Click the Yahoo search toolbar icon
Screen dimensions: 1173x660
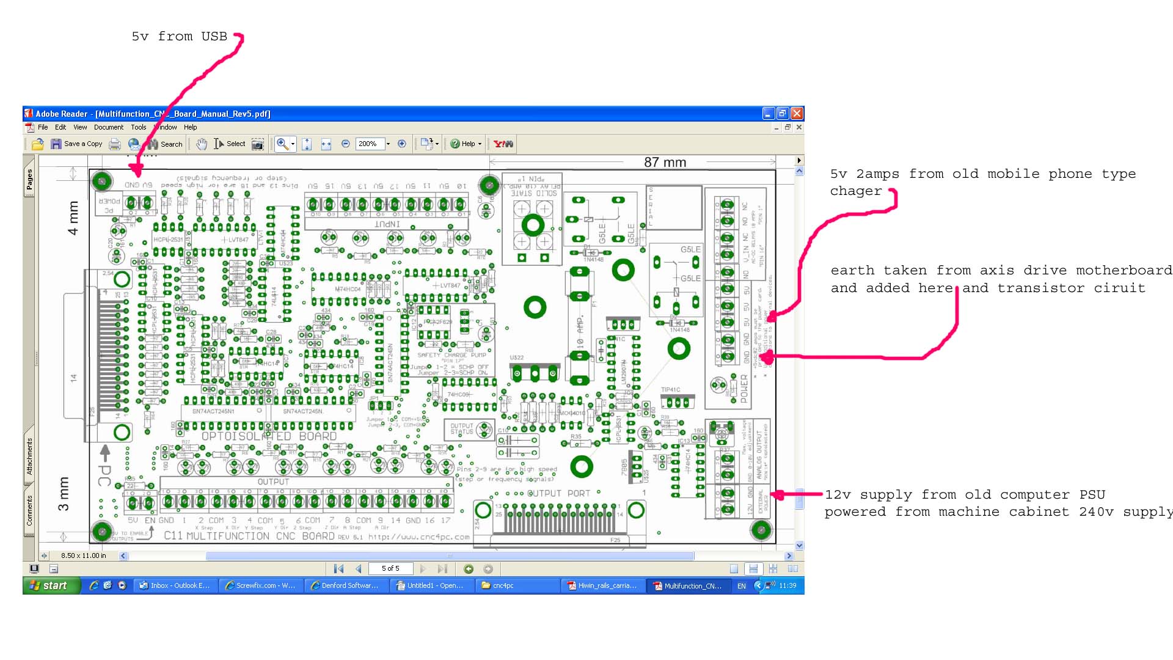click(x=503, y=144)
